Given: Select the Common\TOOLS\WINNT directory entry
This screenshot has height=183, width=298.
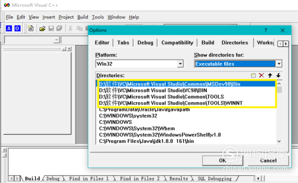Looking at the screenshot, I should [x=171, y=103].
